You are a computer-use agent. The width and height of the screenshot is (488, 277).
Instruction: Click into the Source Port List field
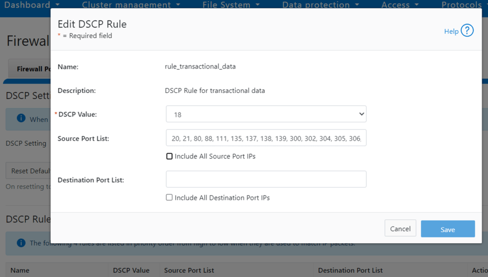[x=266, y=138]
